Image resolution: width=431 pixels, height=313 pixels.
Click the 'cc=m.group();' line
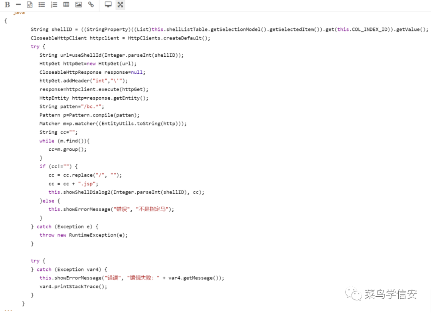(67, 150)
